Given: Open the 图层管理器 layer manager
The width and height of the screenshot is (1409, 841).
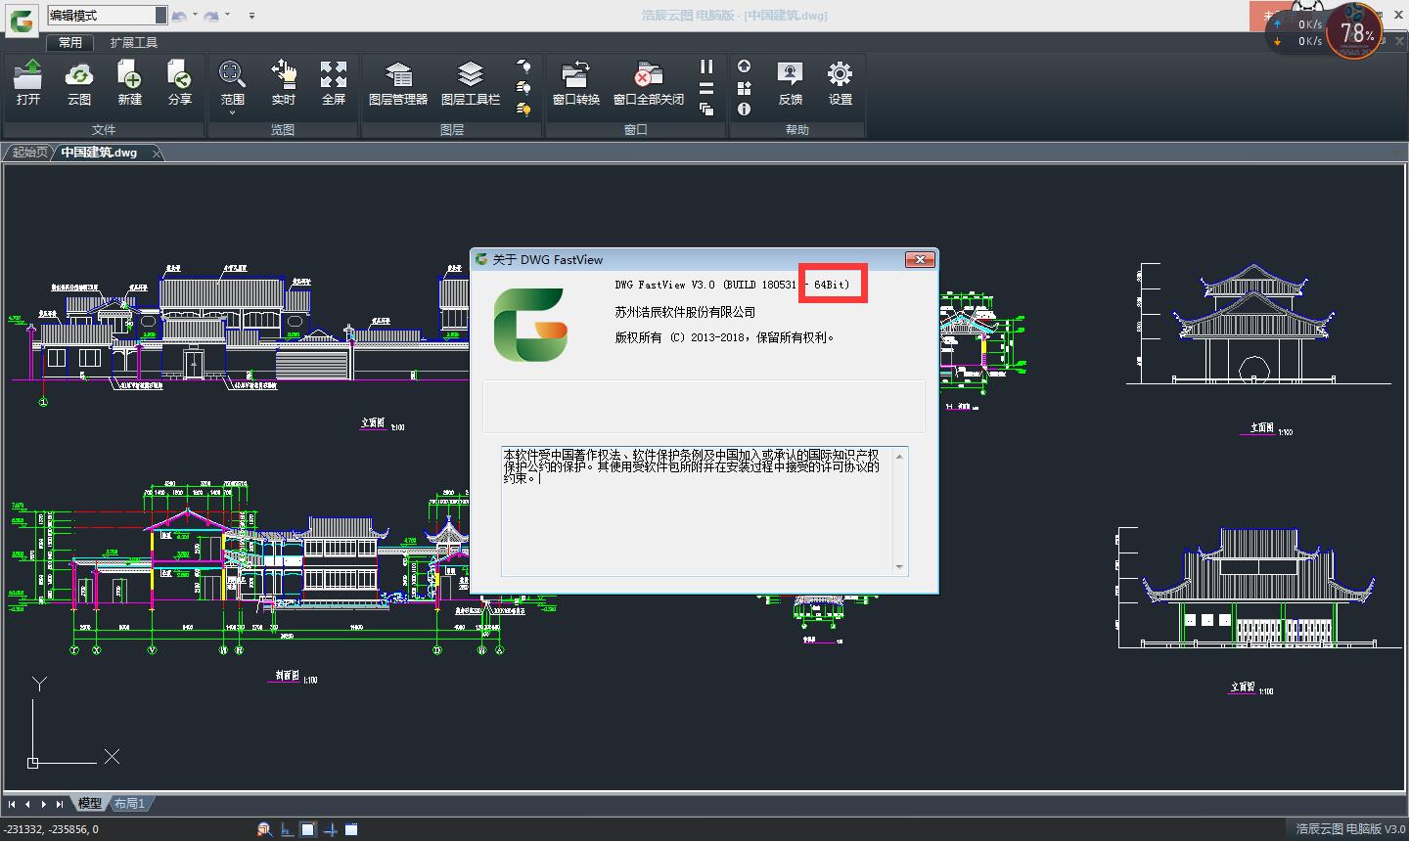Looking at the screenshot, I should [x=398, y=83].
